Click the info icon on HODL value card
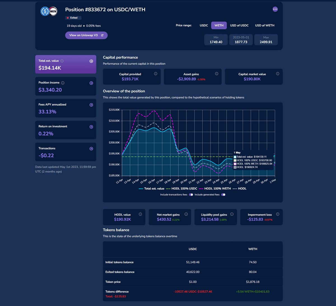The image size is (336, 306). point(140,214)
